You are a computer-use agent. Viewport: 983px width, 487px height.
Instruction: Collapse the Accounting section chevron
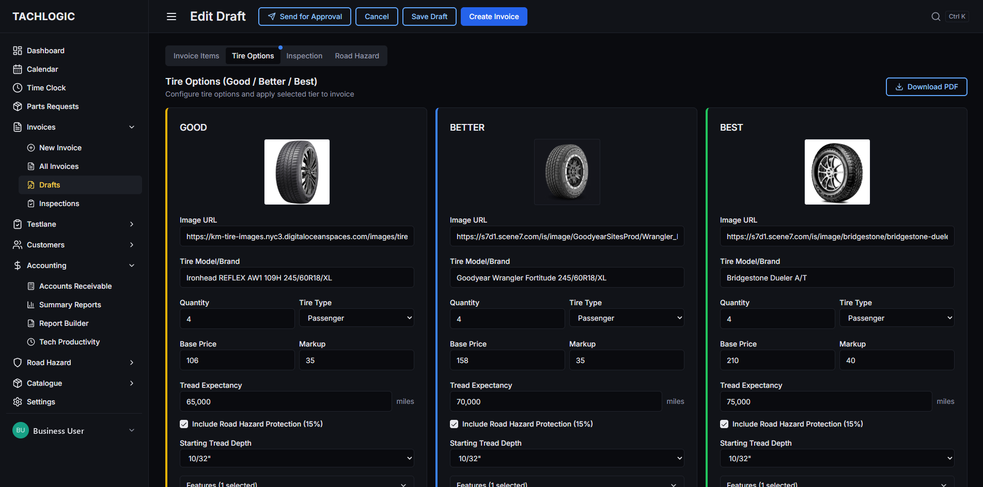coord(132,265)
